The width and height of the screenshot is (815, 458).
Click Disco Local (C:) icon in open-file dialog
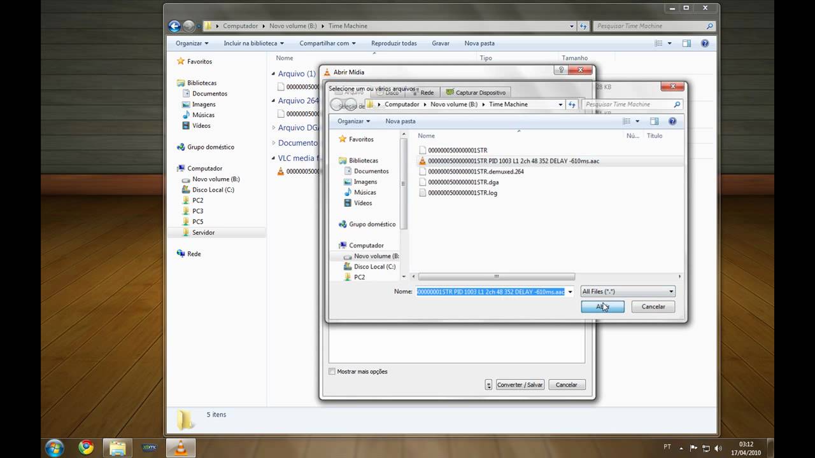pyautogui.click(x=348, y=267)
